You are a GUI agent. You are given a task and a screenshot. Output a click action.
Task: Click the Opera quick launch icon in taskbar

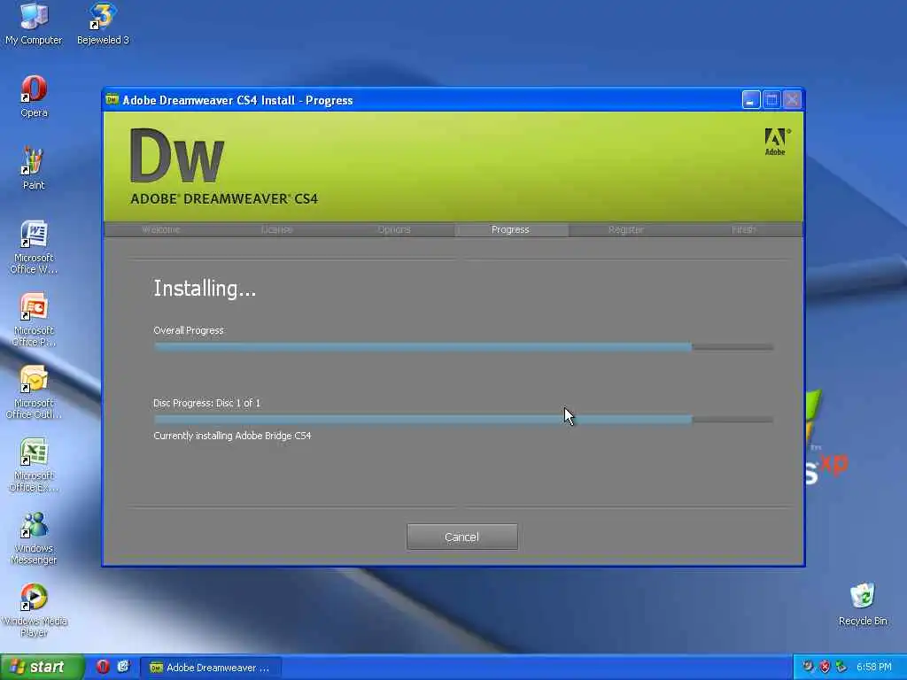(x=103, y=667)
